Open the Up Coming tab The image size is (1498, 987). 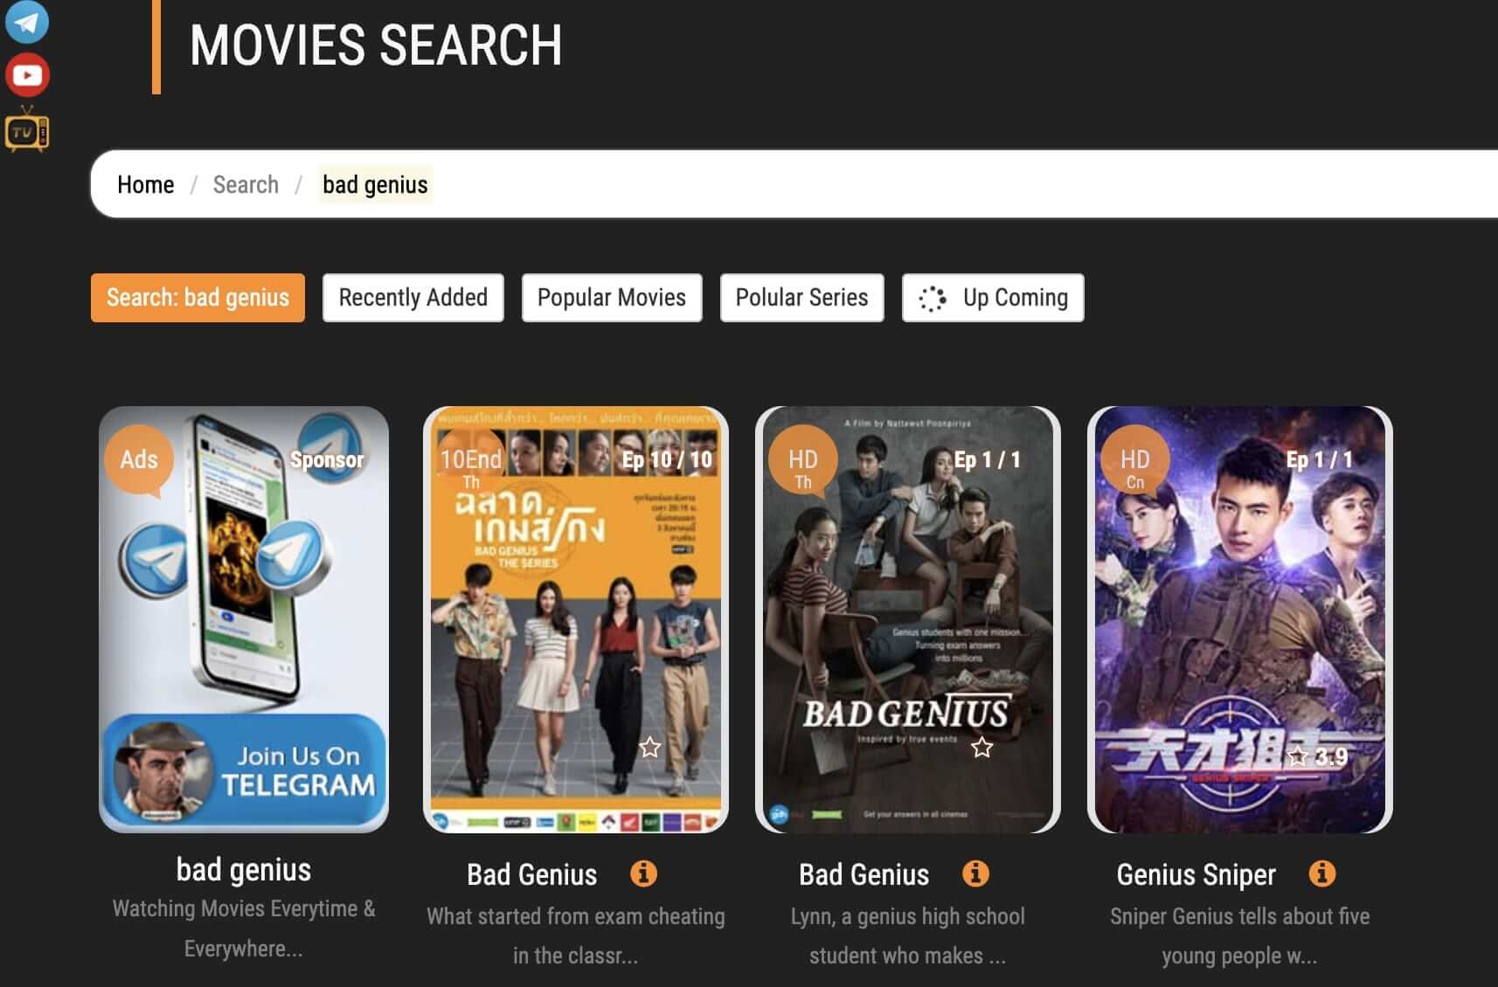click(x=992, y=298)
